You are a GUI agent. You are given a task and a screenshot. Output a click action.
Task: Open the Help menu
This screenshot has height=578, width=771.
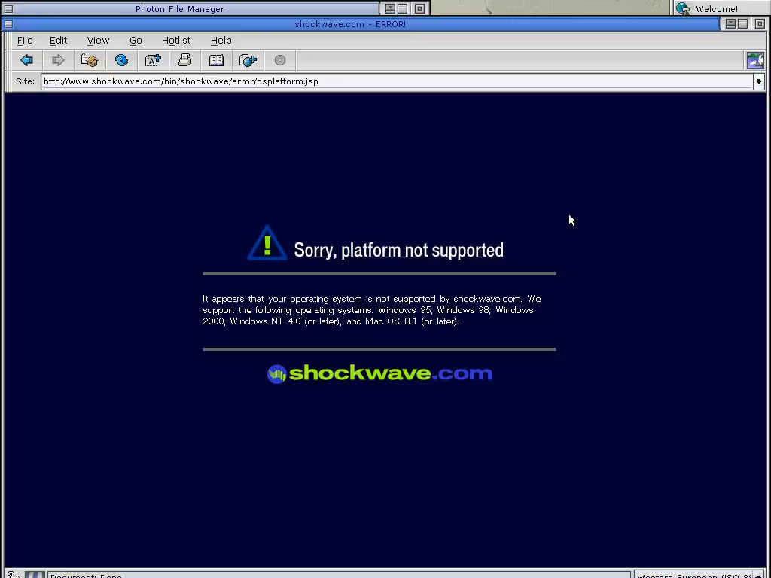pyautogui.click(x=221, y=41)
